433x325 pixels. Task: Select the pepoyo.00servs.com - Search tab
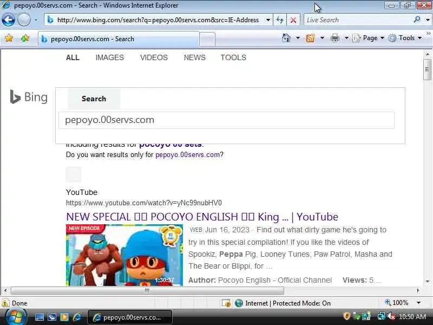point(119,39)
